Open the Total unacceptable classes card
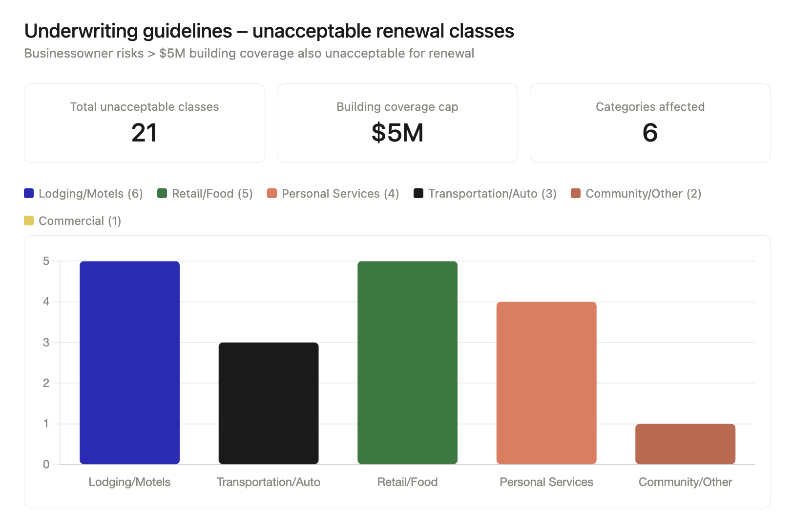The image size is (793, 525). pyautogui.click(x=145, y=123)
